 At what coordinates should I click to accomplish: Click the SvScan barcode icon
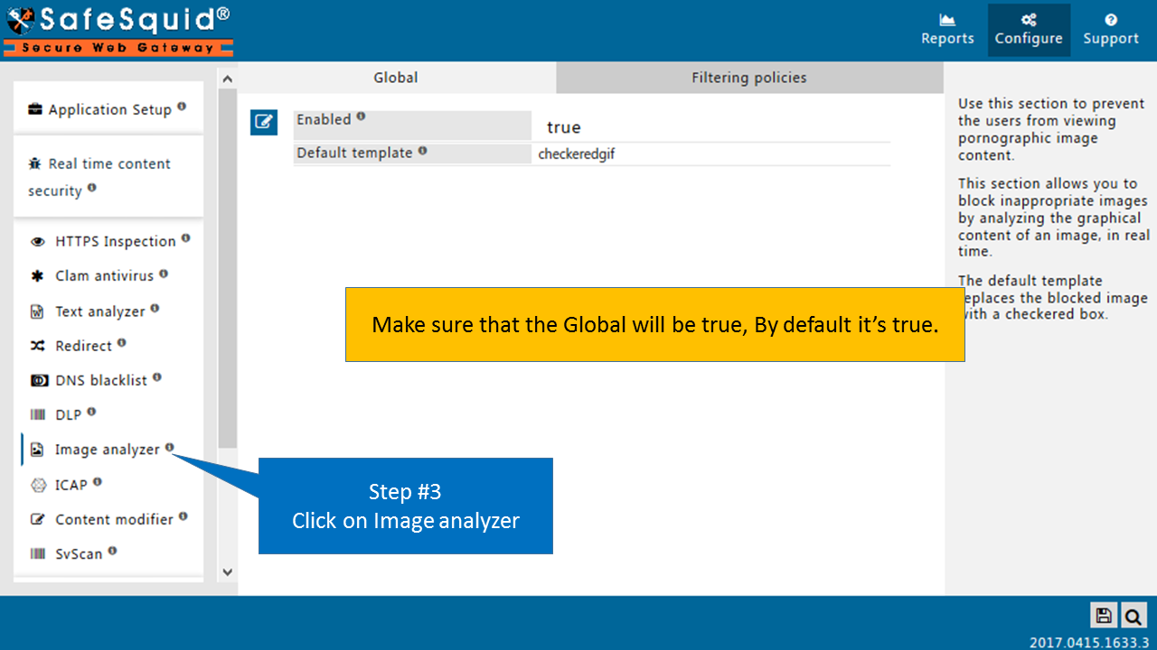[38, 554]
